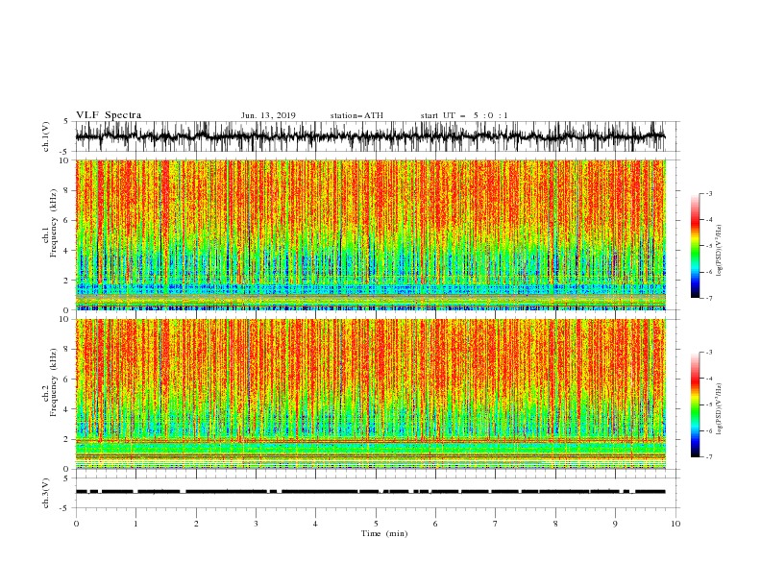761x588 pixels.
Task: Click the "VLF Spectra" title text
Action: [109, 115]
